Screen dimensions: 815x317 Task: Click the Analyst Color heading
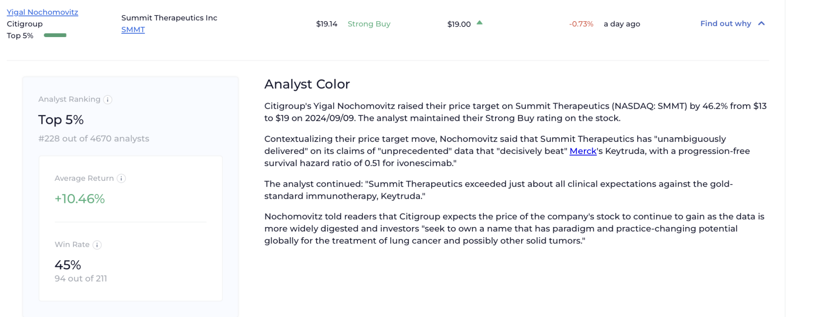307,84
